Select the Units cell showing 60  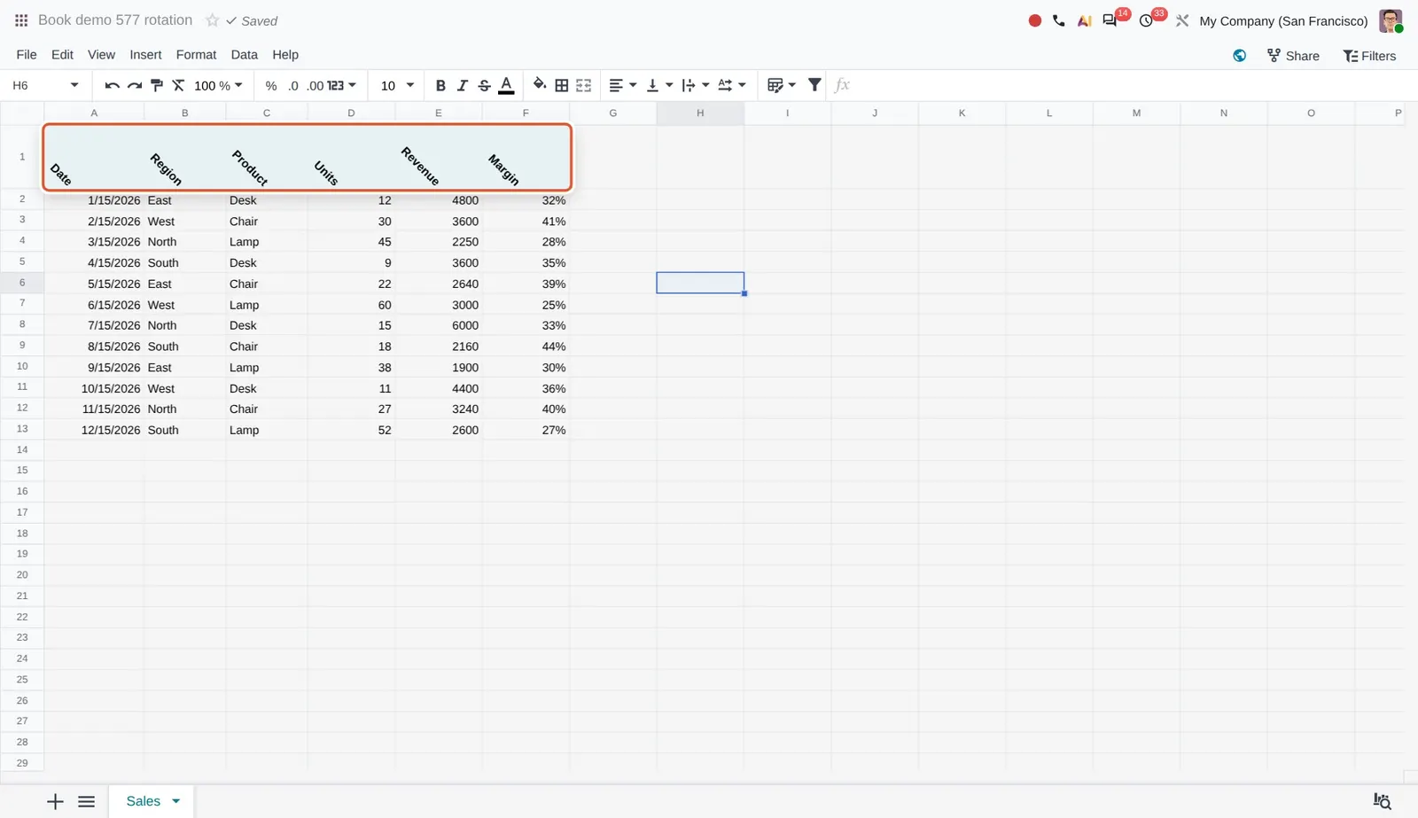coord(352,305)
